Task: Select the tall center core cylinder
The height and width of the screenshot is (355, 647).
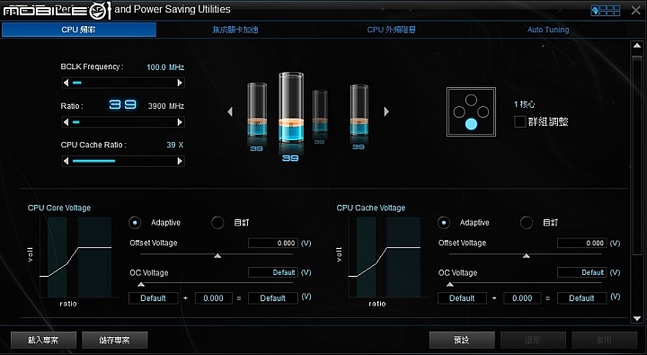Action: coord(291,107)
